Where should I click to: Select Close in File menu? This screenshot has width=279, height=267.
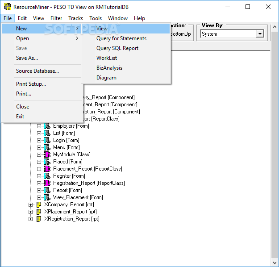(41, 107)
